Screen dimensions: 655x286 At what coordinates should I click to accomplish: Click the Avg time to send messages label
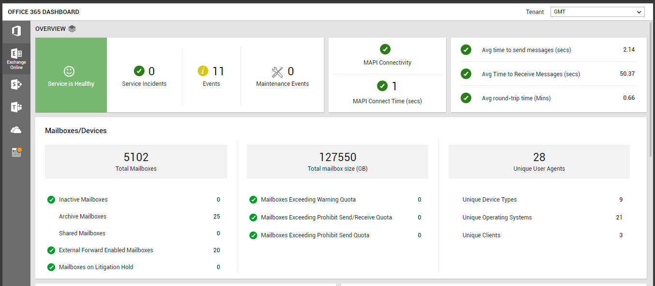[526, 50]
